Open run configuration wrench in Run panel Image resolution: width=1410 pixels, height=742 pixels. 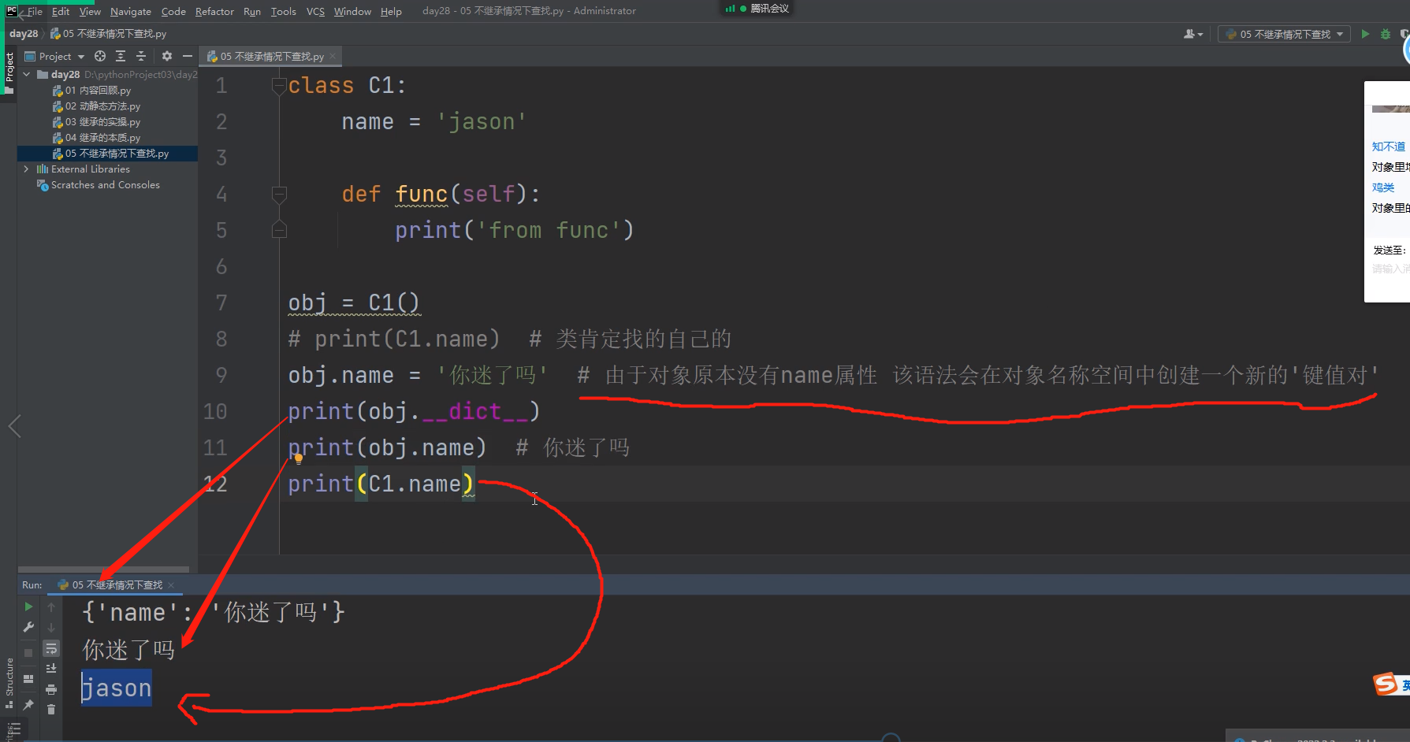[28, 628]
